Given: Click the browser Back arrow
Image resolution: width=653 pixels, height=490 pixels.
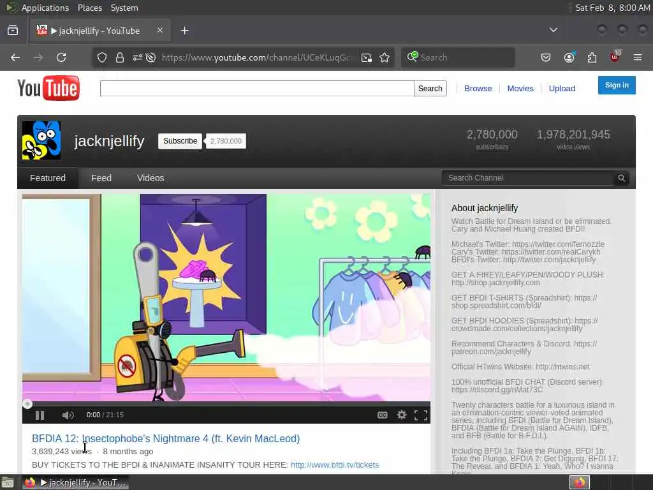Looking at the screenshot, I should [x=15, y=57].
